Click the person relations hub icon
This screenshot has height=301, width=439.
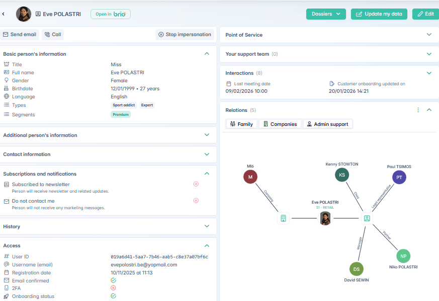367,218
